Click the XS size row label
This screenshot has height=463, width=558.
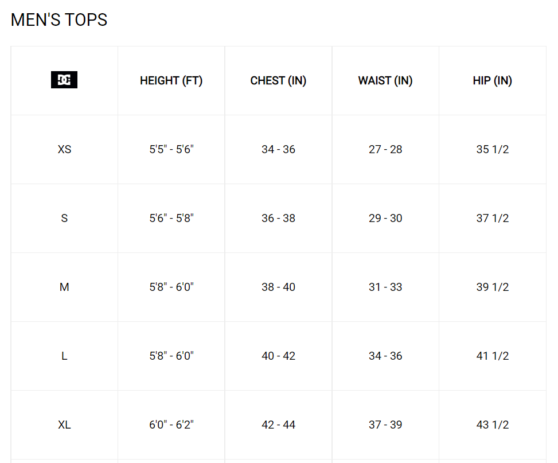64,149
